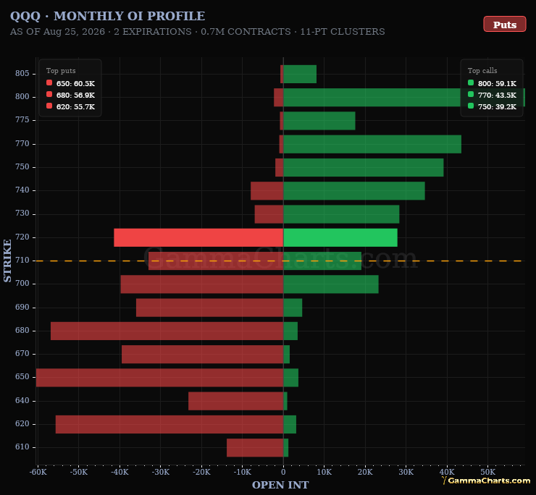Click the '805' strike axis label
Viewport: 536px width, 495px height.
[x=22, y=73]
